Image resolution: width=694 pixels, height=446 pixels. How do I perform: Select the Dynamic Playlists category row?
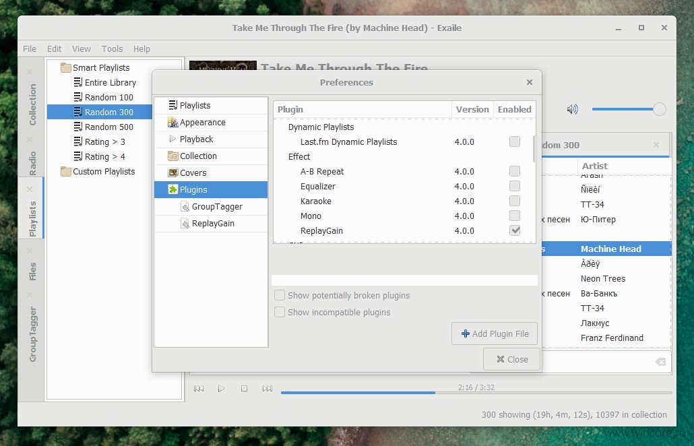point(404,127)
